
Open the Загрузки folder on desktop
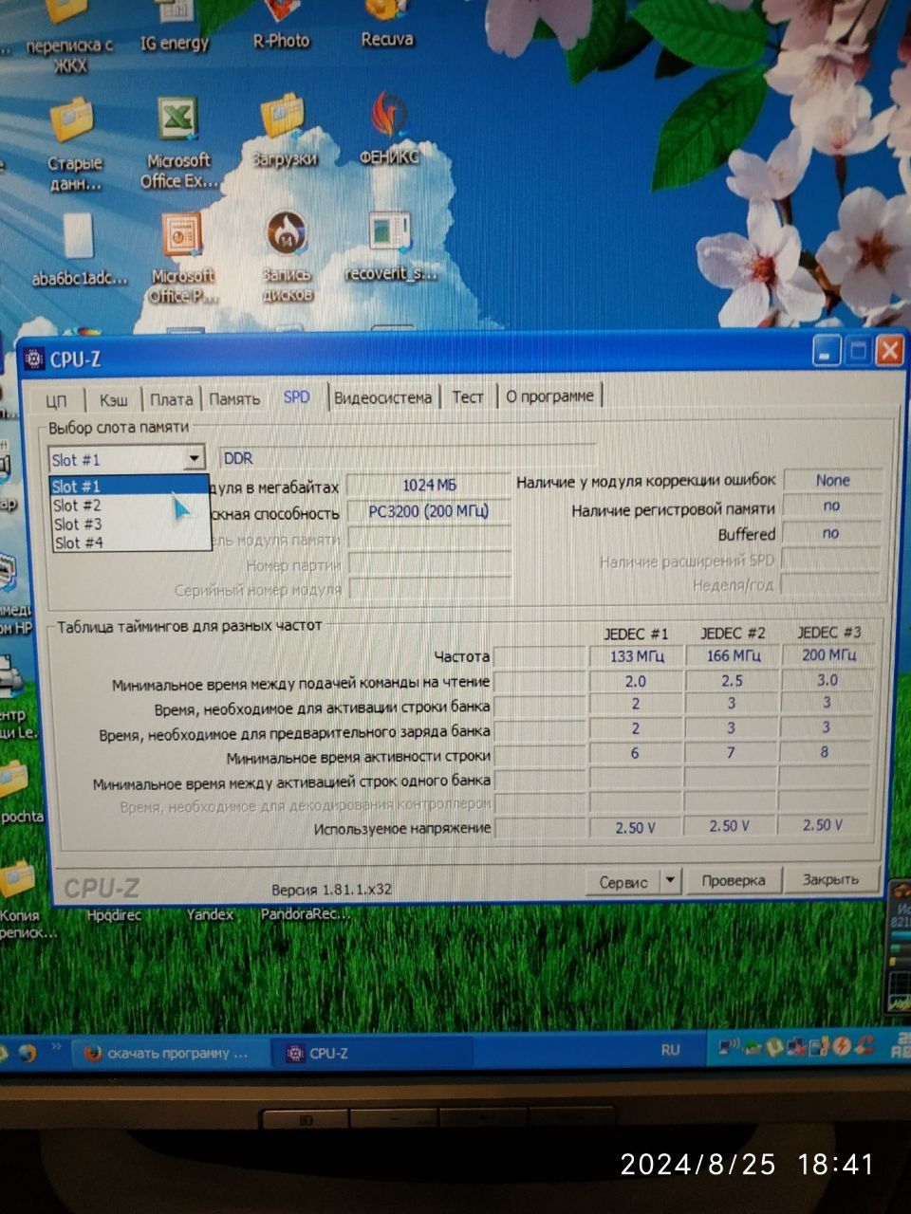pyautogui.click(x=284, y=131)
